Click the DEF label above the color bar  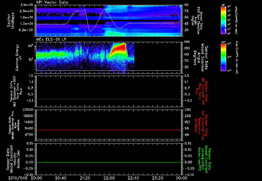pos(223,42)
